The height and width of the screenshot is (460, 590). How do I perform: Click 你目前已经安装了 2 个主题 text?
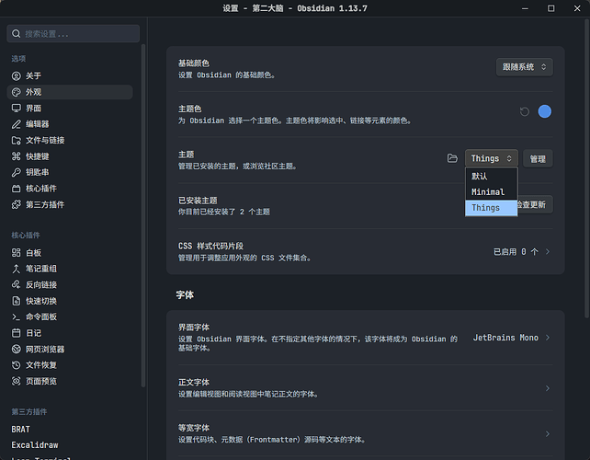pyautogui.click(x=224, y=212)
